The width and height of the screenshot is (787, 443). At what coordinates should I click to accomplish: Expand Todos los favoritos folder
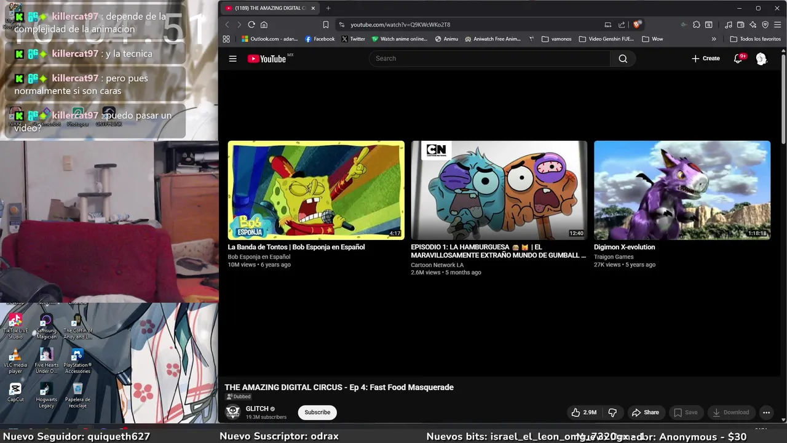[x=755, y=39]
